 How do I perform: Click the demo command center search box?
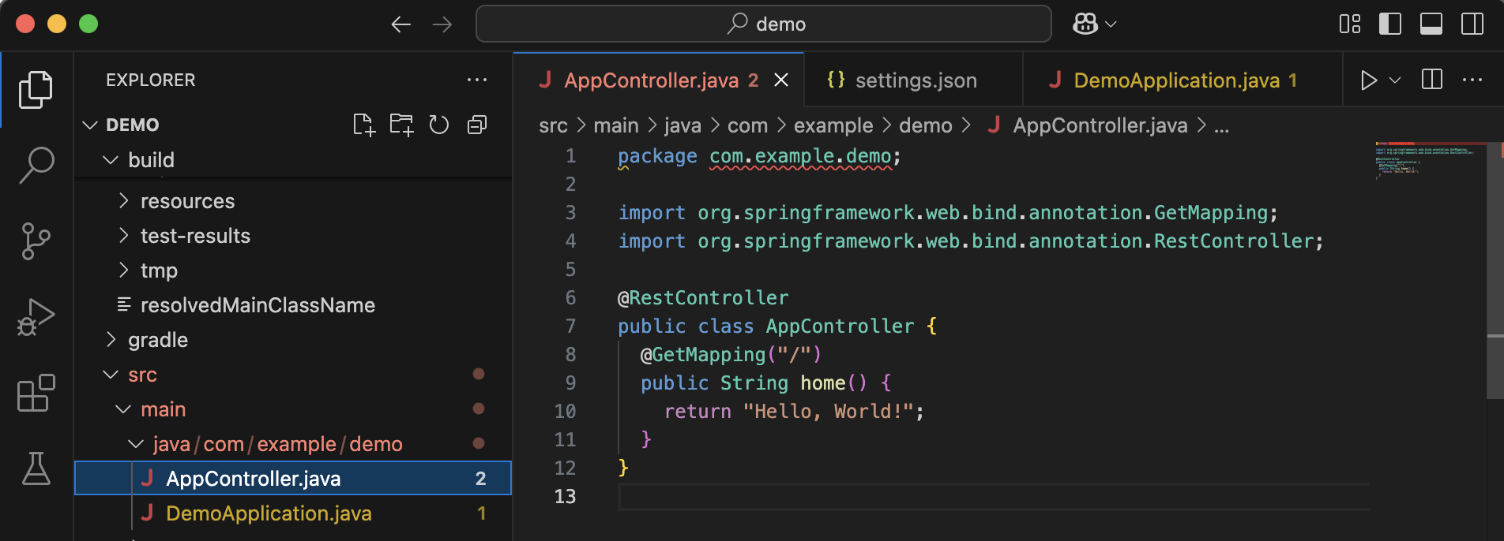764,24
